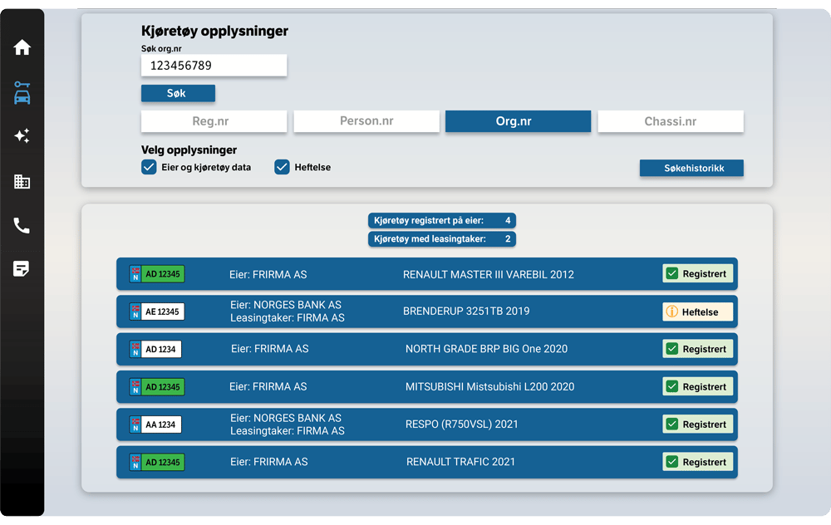Click Registrert badge on MITSUBISHI L200 row
The image size is (831, 525).
tap(697, 387)
